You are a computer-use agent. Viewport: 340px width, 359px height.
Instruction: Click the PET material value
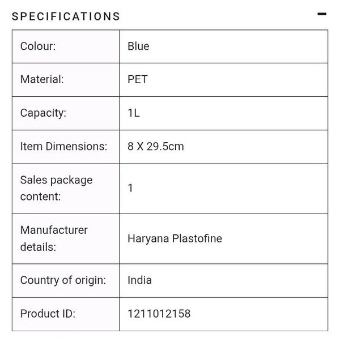(138, 80)
